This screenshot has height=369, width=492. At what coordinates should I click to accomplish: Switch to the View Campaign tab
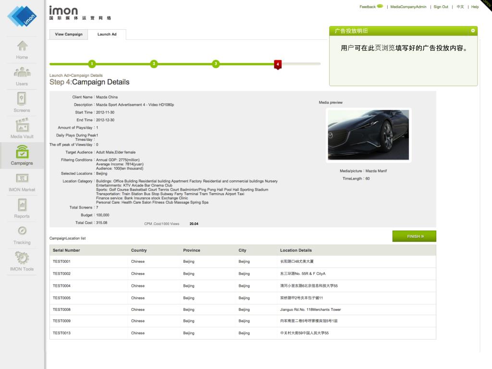[x=69, y=34]
